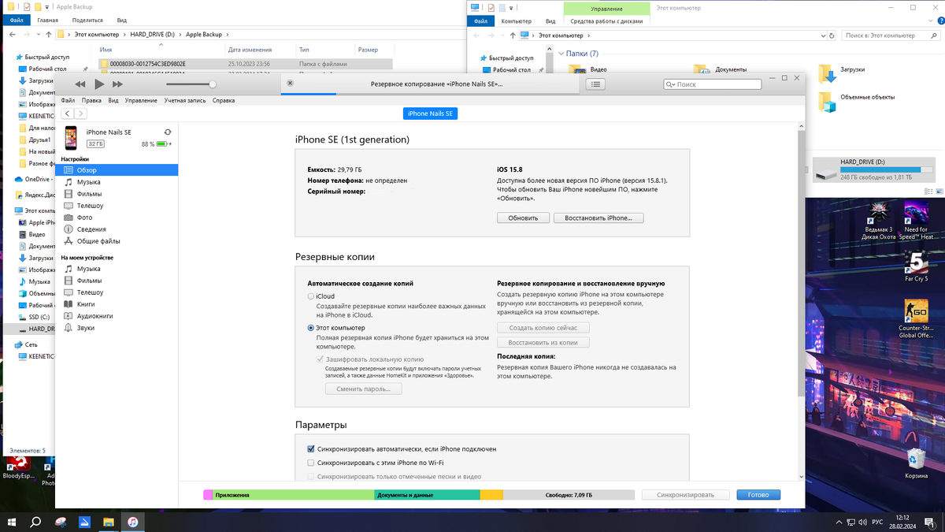Click the iPhone device thumbnail in sidebar
Screen dimensions: 945x532
tap(72, 137)
